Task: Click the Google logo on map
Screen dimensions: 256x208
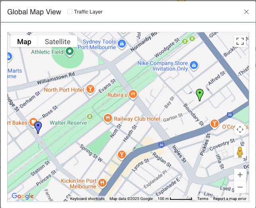Action: [23, 196]
